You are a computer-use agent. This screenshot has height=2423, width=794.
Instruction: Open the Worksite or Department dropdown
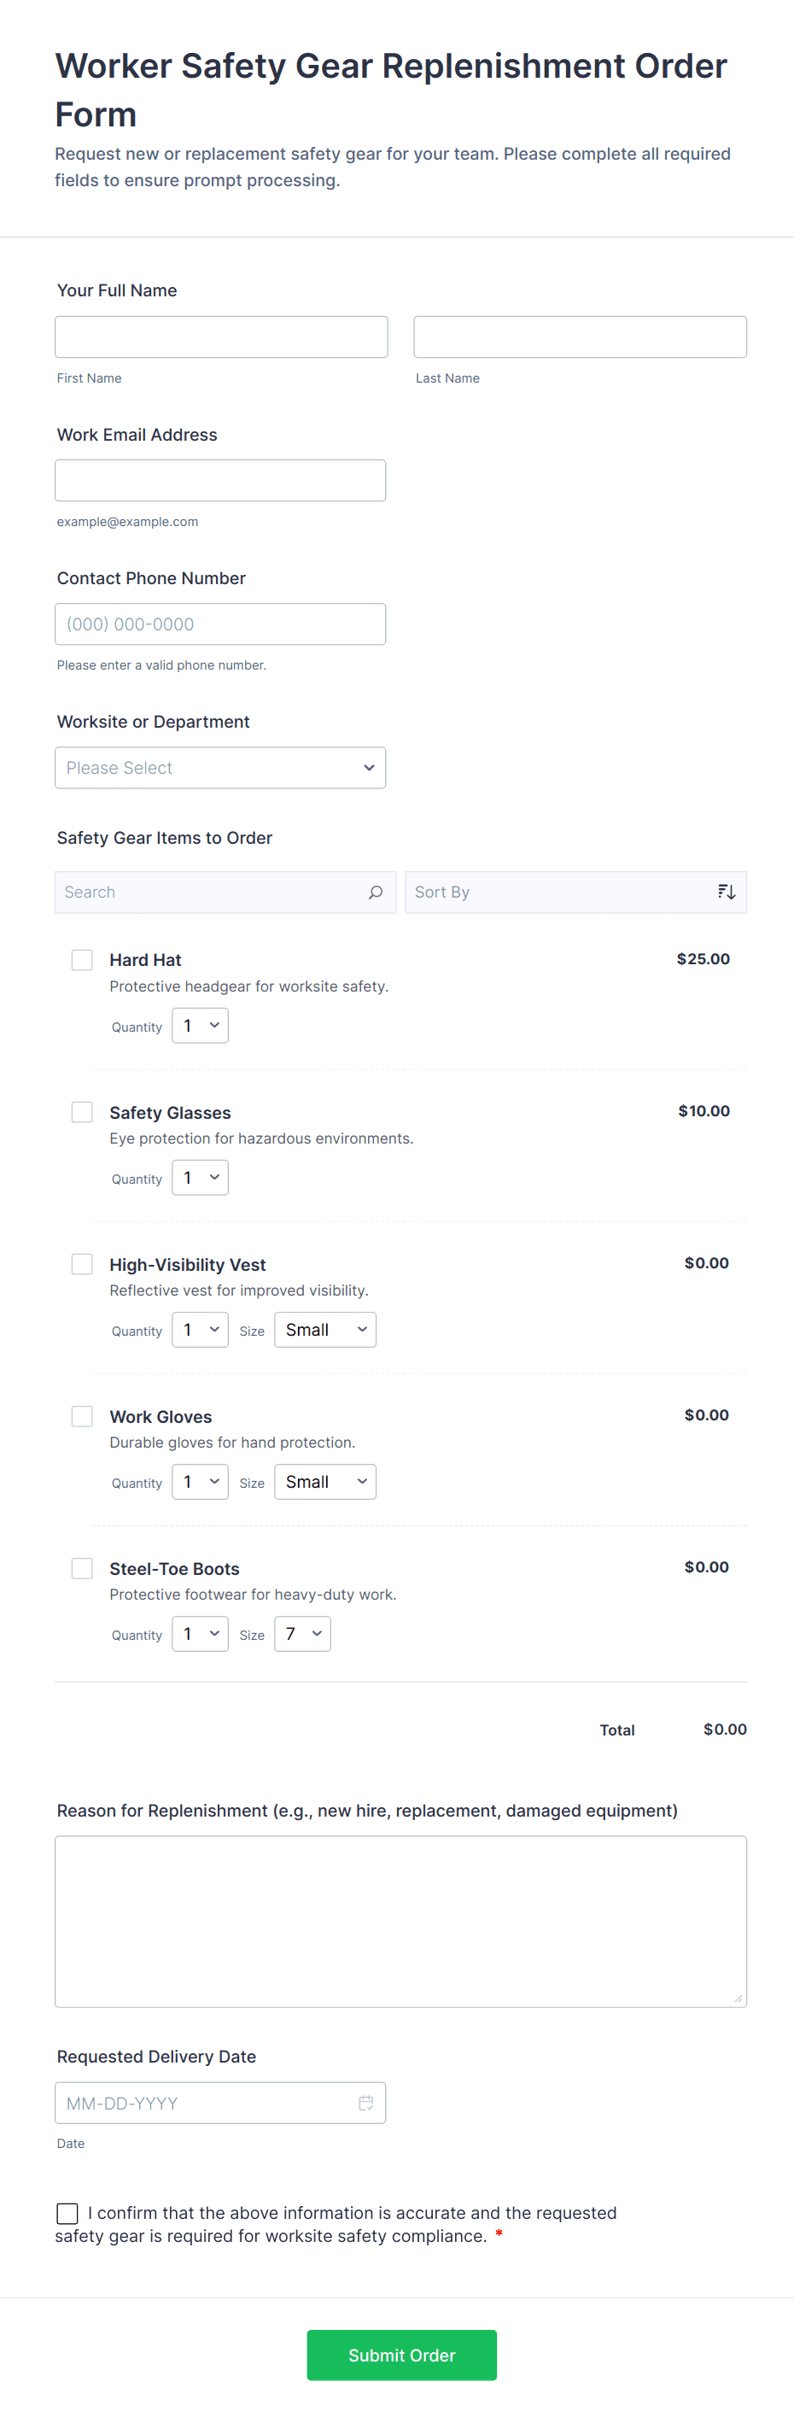coord(220,768)
